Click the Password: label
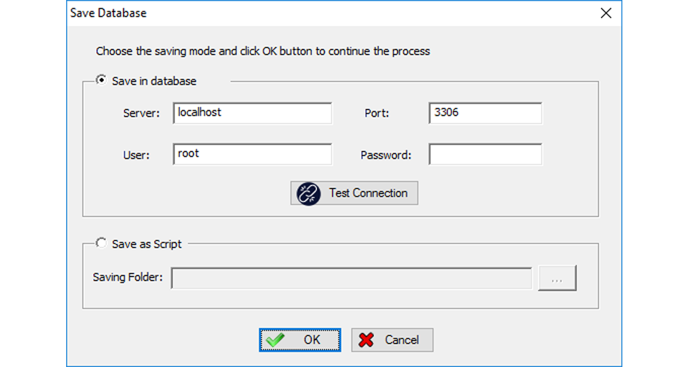688x367 pixels. coord(386,155)
